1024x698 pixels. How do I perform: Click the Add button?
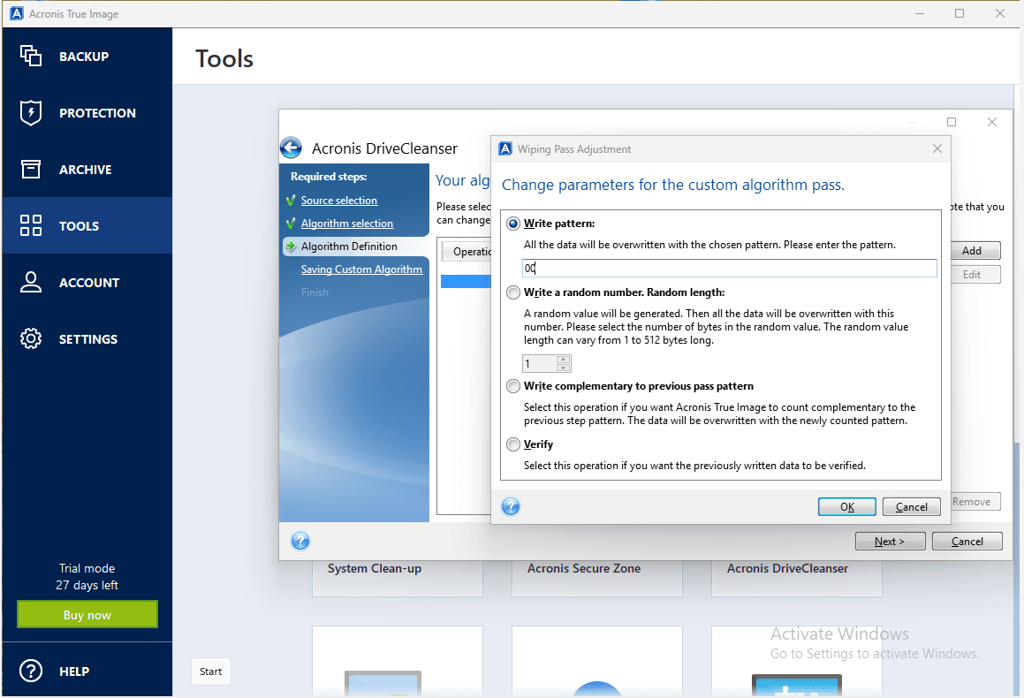[975, 251]
